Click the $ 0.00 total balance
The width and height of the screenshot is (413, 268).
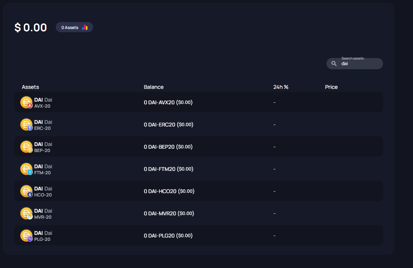pyautogui.click(x=31, y=27)
